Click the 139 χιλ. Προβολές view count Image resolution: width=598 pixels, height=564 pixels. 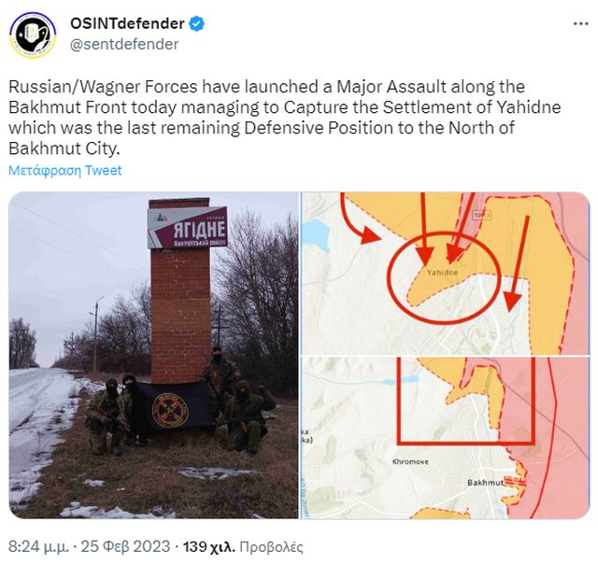point(243,546)
